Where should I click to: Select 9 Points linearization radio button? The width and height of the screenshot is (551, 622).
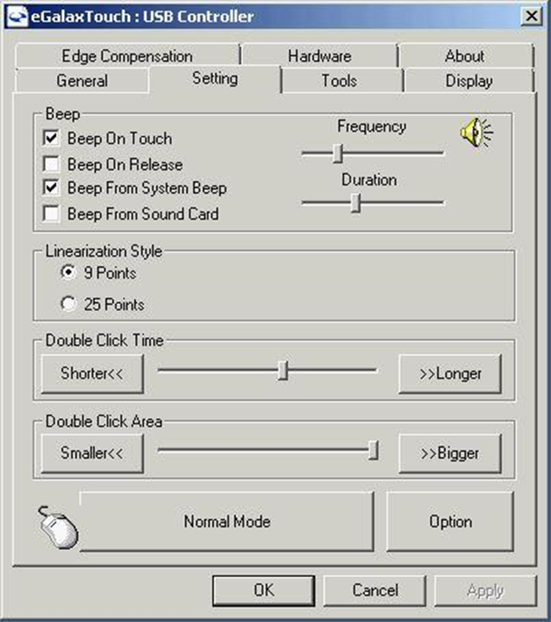(68, 272)
